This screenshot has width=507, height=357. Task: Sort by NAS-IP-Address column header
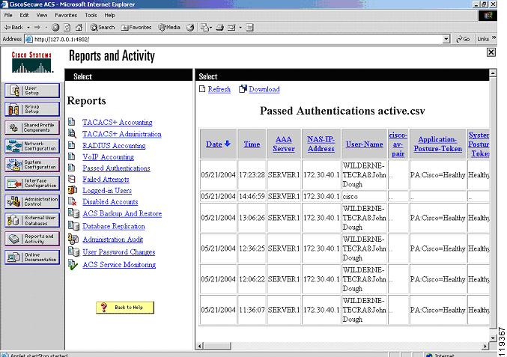321,144
